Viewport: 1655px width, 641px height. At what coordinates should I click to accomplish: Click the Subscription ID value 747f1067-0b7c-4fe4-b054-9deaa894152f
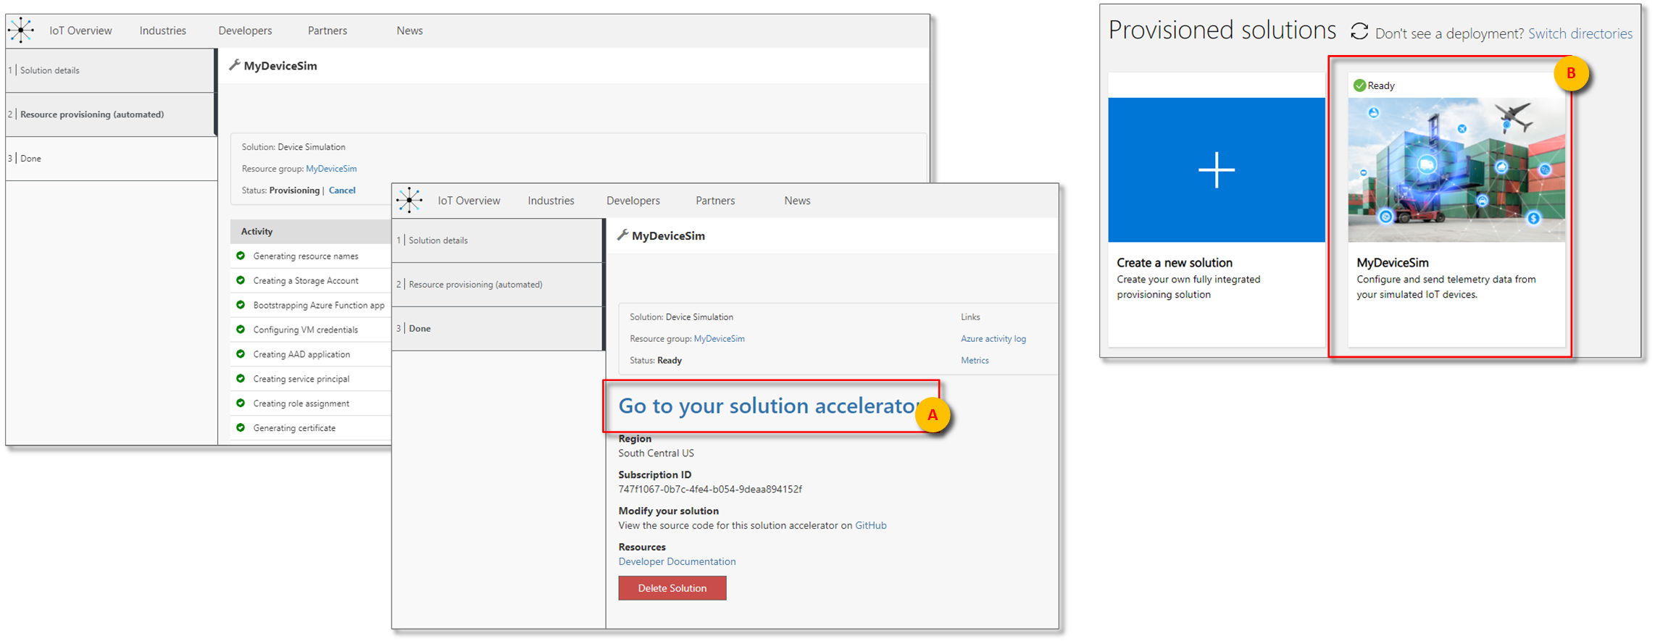pos(710,489)
